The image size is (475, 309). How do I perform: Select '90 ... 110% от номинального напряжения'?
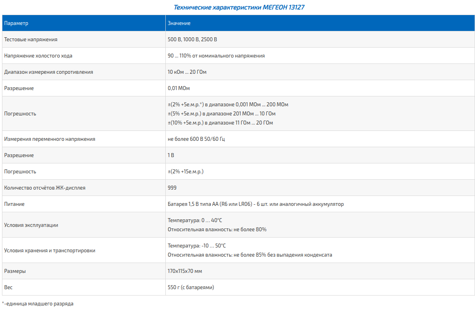[216, 56]
